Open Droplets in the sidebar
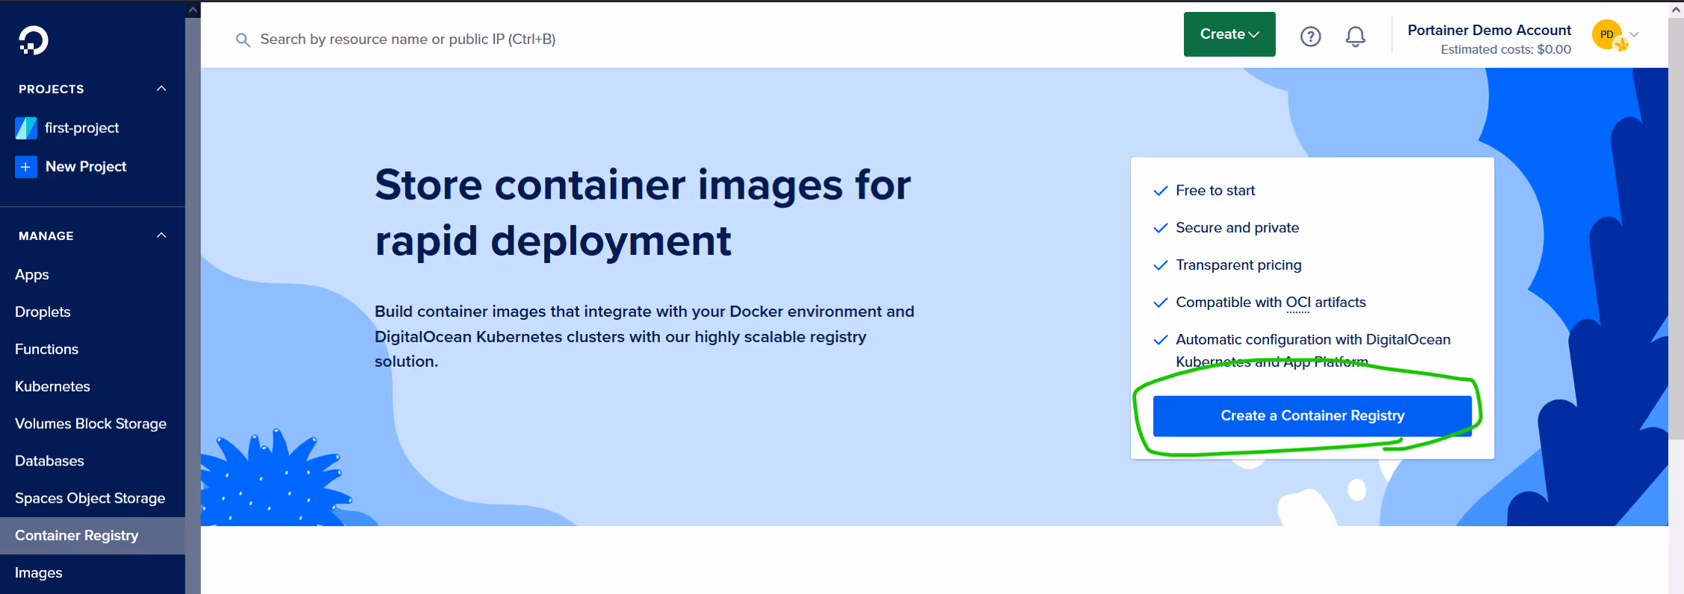This screenshot has height=594, width=1684. click(x=43, y=312)
